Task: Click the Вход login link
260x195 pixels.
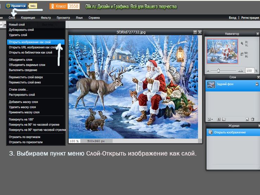Action: pos(233,18)
